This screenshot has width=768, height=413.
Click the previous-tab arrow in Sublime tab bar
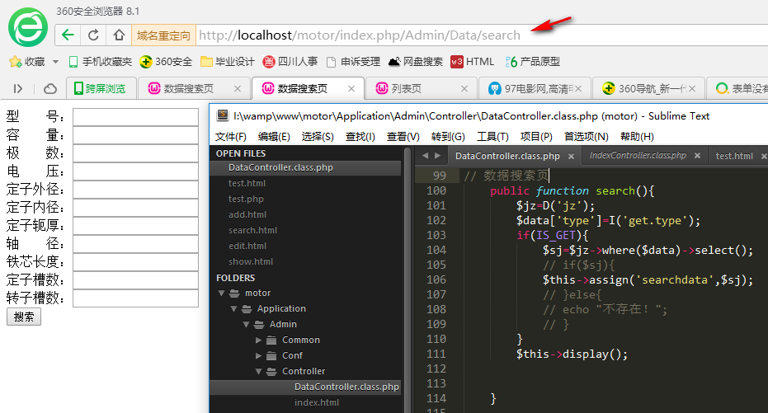425,156
